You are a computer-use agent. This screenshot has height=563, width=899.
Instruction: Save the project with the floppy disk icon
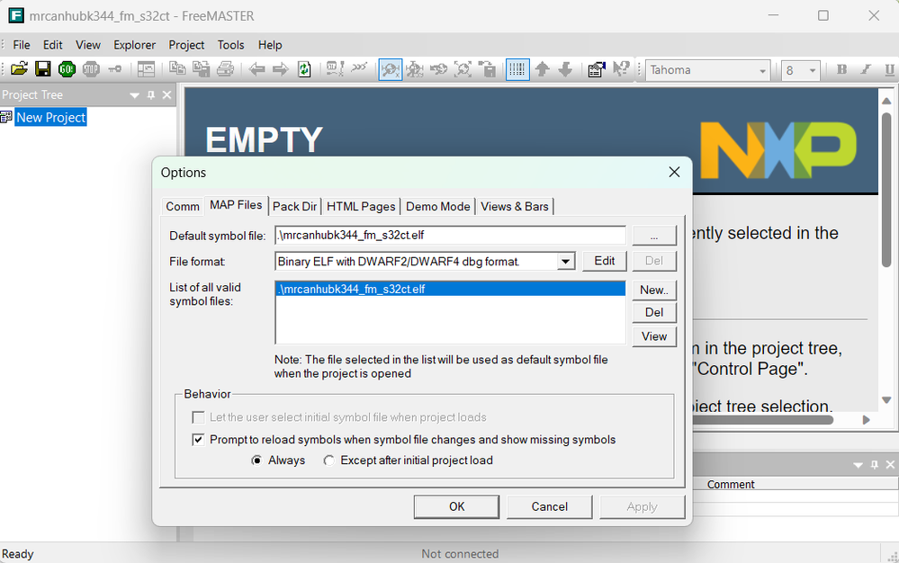43,69
